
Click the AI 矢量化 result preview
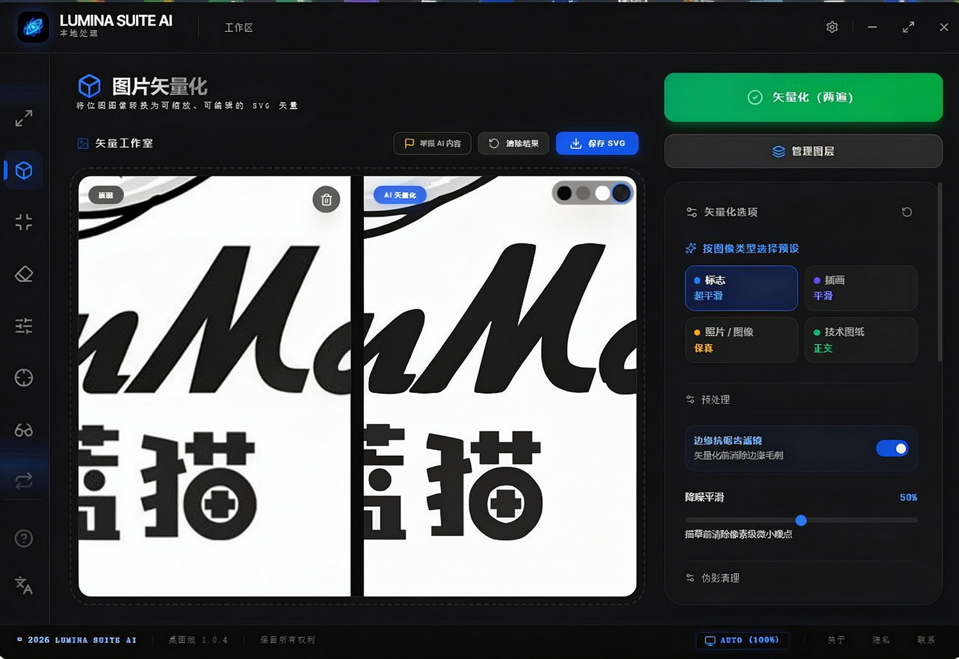(500, 386)
